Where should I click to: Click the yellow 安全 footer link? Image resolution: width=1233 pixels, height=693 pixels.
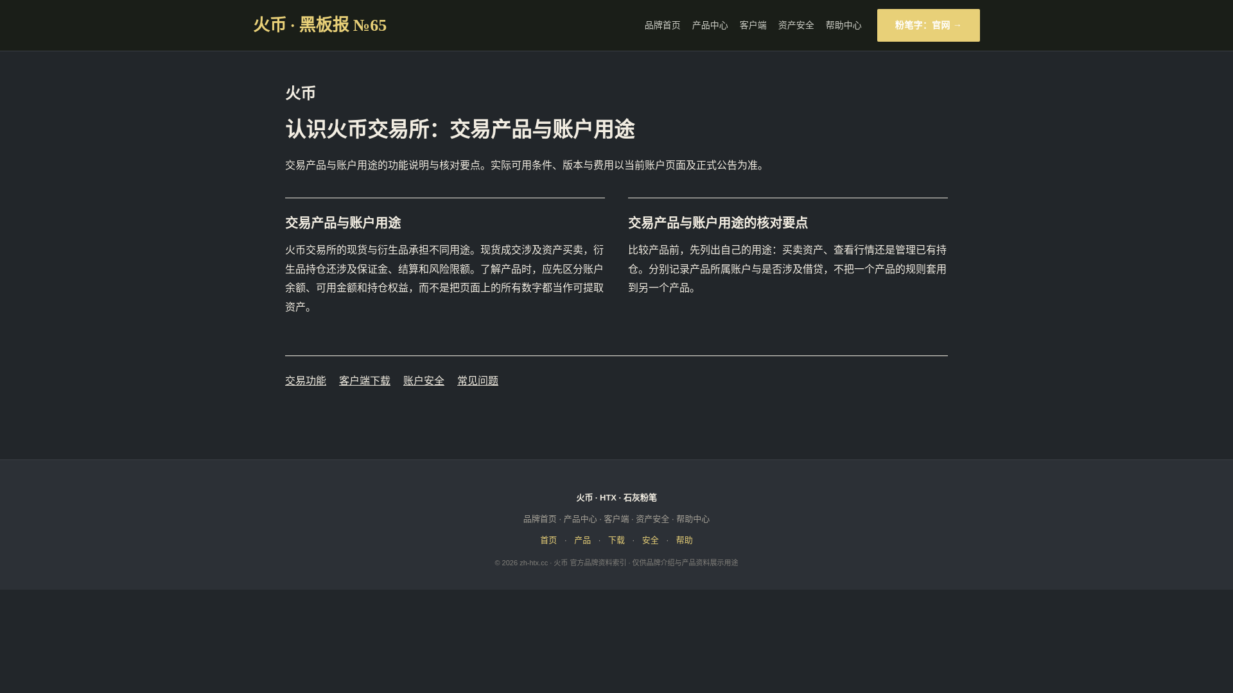click(651, 540)
